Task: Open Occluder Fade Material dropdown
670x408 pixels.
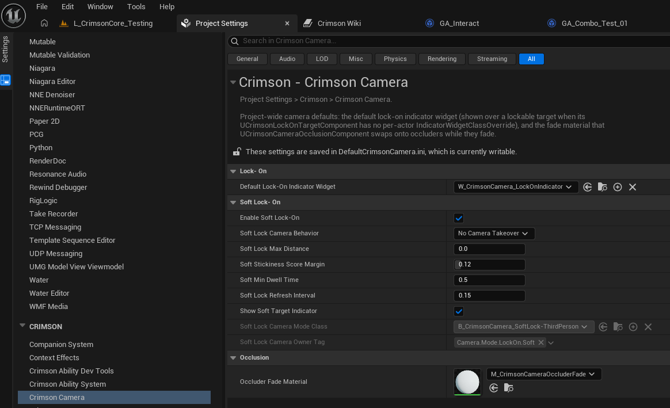Action: pos(543,374)
